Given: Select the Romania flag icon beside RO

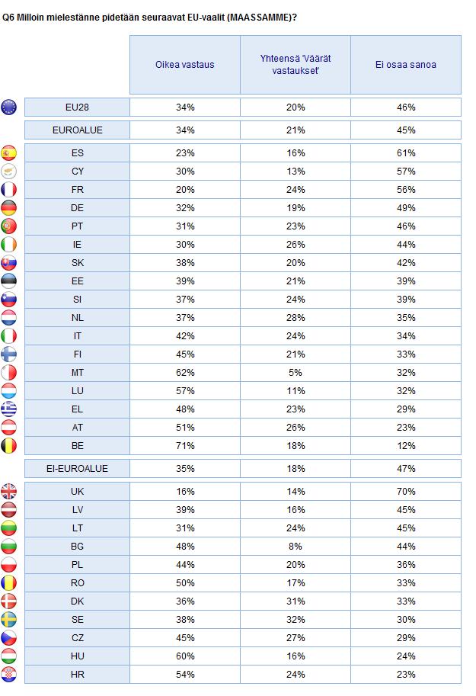Looking at the screenshot, I should coord(9,583).
